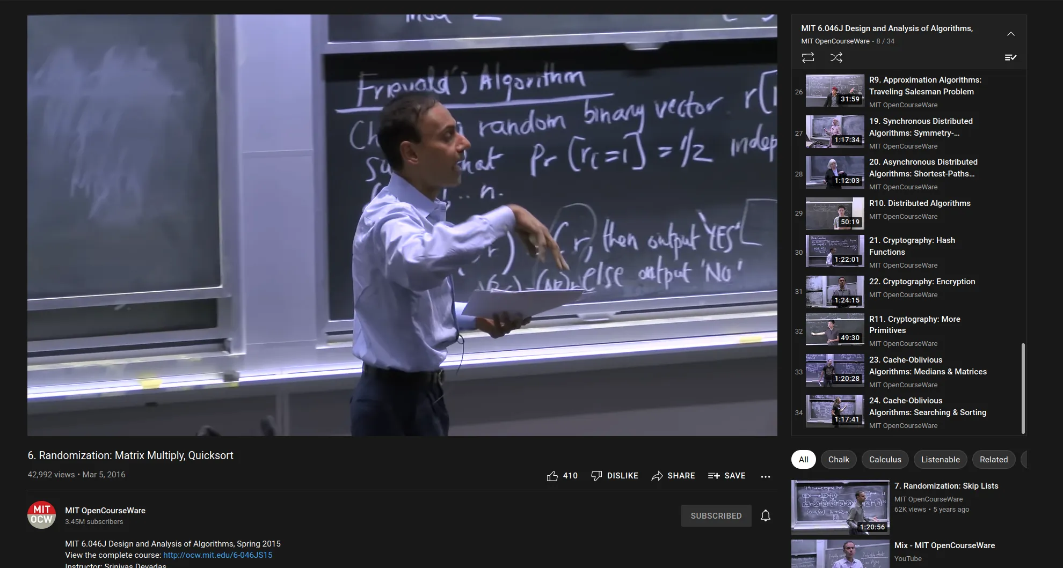Toggle playlist shuffle
Image resolution: width=1063 pixels, height=568 pixels.
pyautogui.click(x=836, y=57)
